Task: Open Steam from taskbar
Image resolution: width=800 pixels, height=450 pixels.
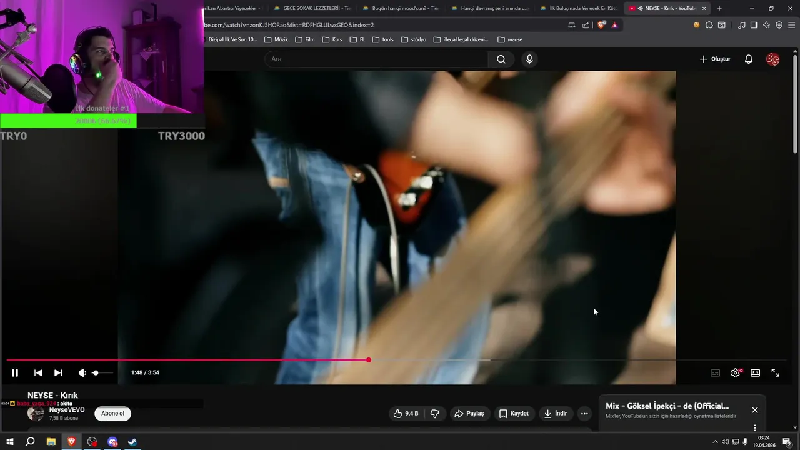Action: [132, 442]
